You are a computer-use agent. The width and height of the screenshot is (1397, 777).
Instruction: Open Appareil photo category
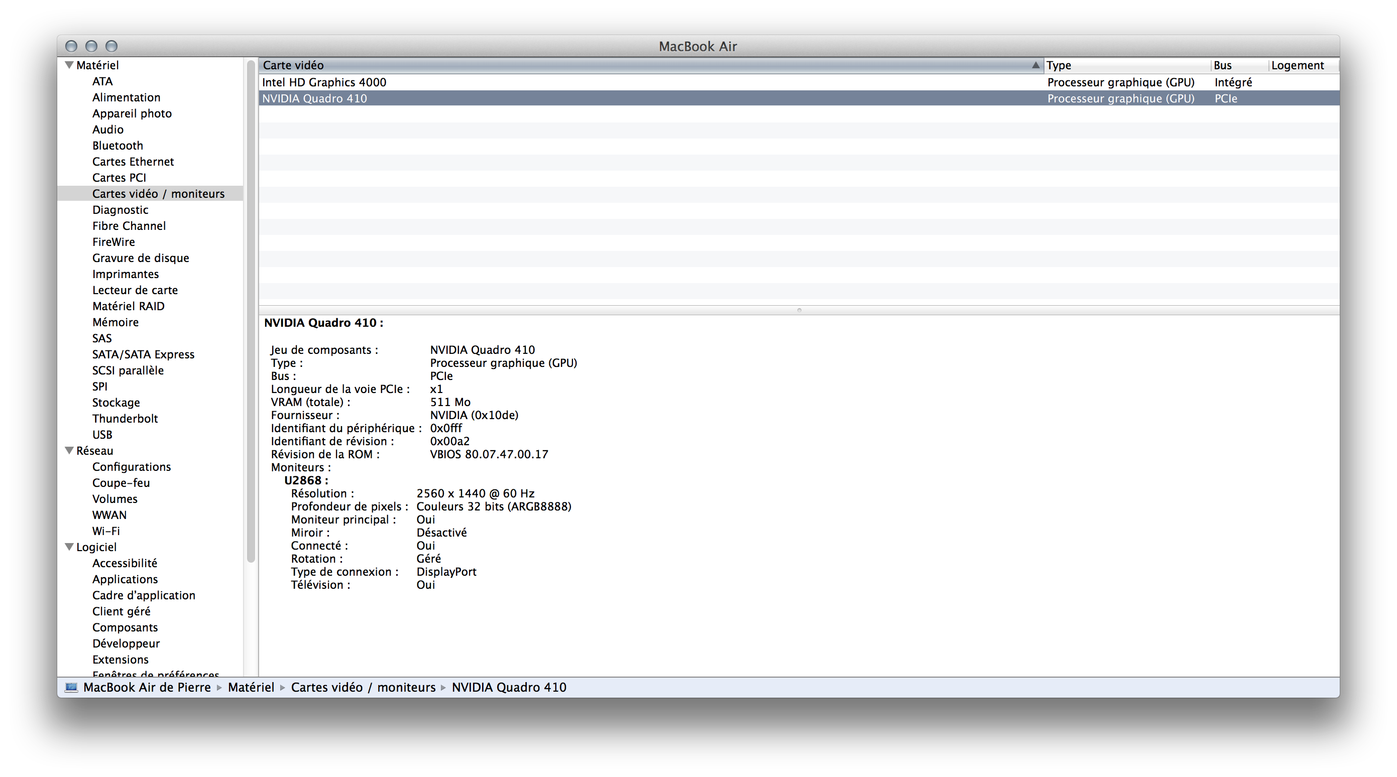click(x=132, y=113)
